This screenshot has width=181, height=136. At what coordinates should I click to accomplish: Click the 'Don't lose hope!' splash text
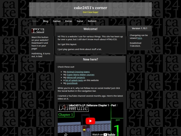[x=90, y=12]
